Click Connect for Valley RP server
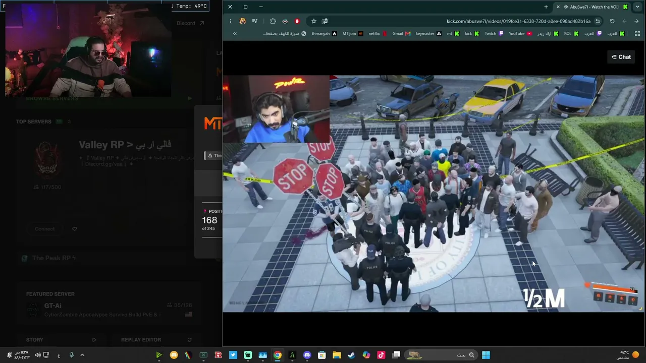The width and height of the screenshot is (646, 363). 45,229
